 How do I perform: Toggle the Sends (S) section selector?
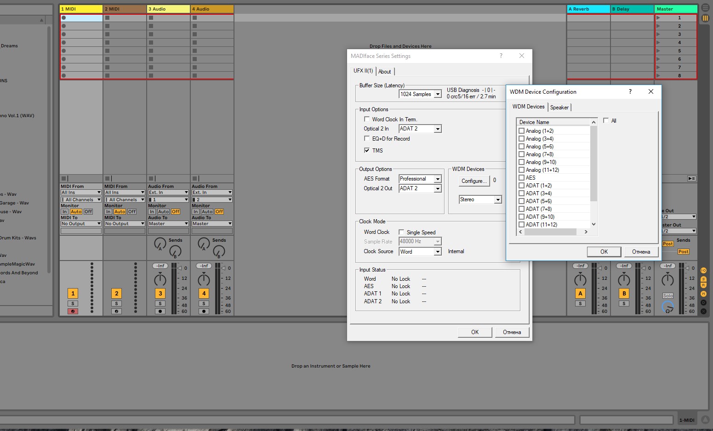coord(703,279)
